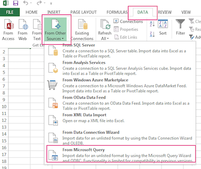This screenshot has height=169, width=201.
Task: Import data From Access
Action: pyautogui.click(x=8, y=30)
